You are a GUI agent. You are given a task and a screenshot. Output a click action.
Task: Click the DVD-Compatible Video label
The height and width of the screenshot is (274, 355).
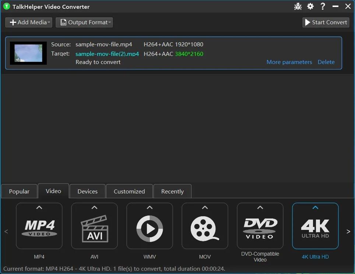pyautogui.click(x=260, y=257)
